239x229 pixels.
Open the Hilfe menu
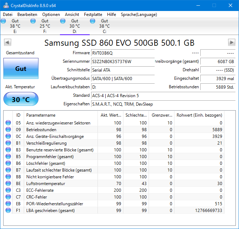(112, 15)
